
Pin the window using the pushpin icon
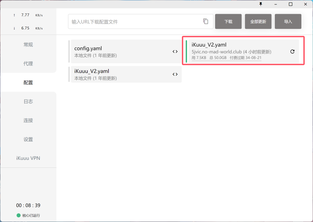click(x=261, y=4)
